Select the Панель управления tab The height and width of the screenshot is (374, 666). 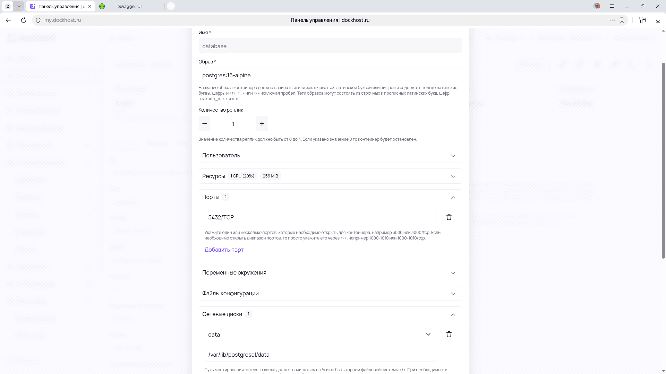[61, 6]
